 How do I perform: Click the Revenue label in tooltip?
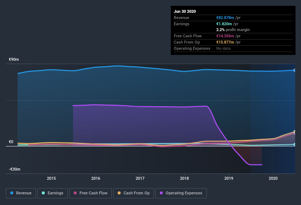[x=181, y=18]
